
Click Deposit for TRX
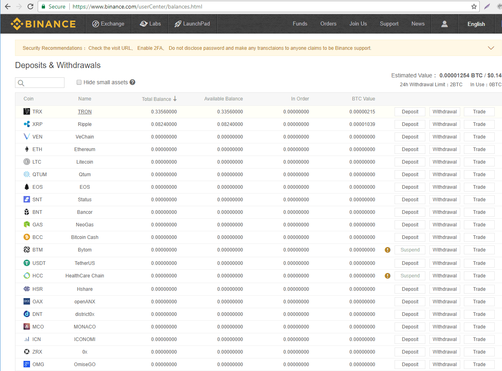click(410, 112)
